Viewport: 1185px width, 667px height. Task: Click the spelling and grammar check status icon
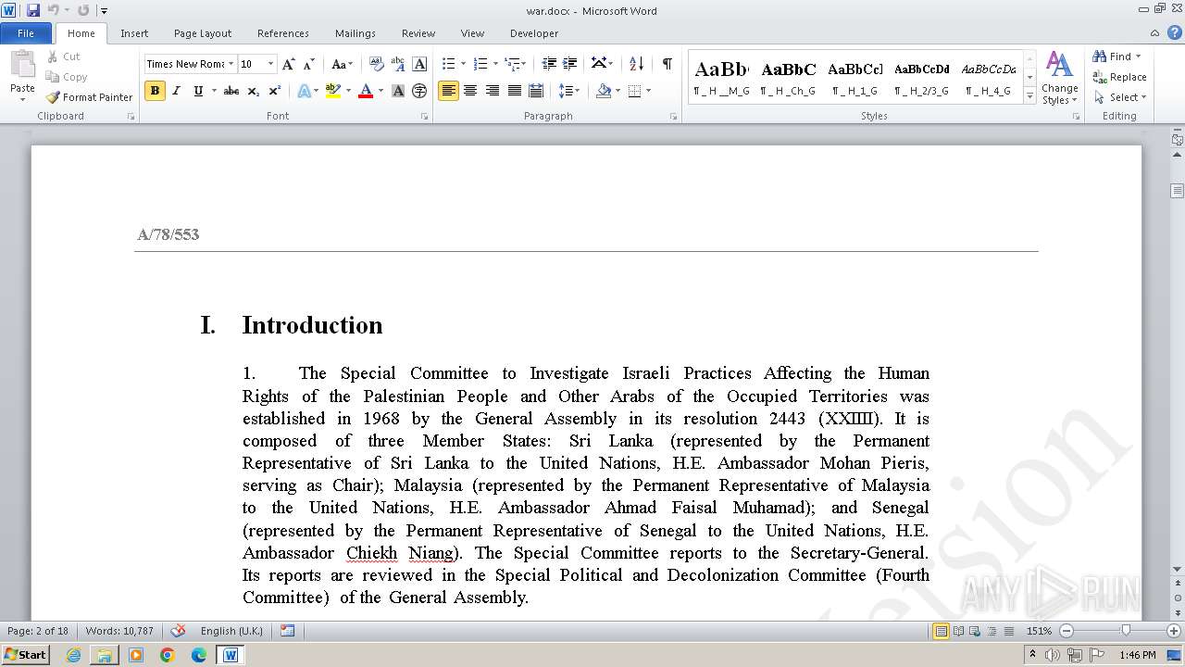179,631
